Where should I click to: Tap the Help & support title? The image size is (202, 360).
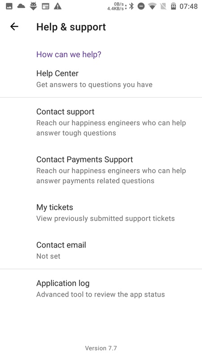coord(71,27)
